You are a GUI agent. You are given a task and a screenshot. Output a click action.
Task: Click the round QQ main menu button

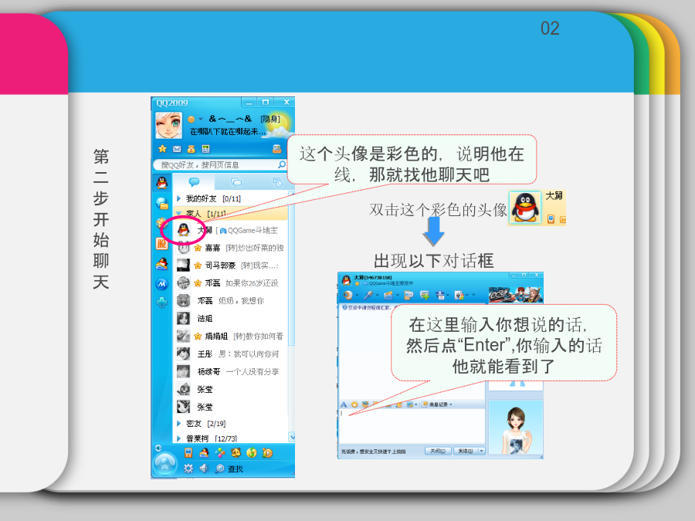tap(164, 463)
